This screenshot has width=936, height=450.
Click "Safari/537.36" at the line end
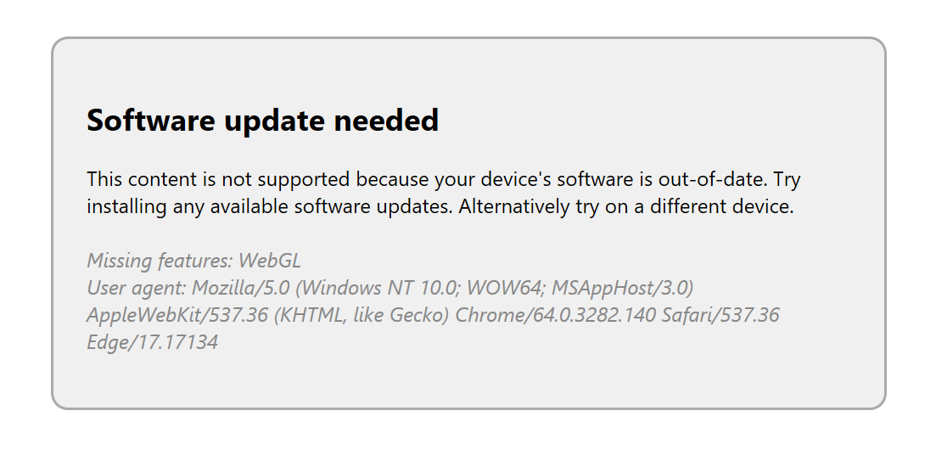point(720,315)
